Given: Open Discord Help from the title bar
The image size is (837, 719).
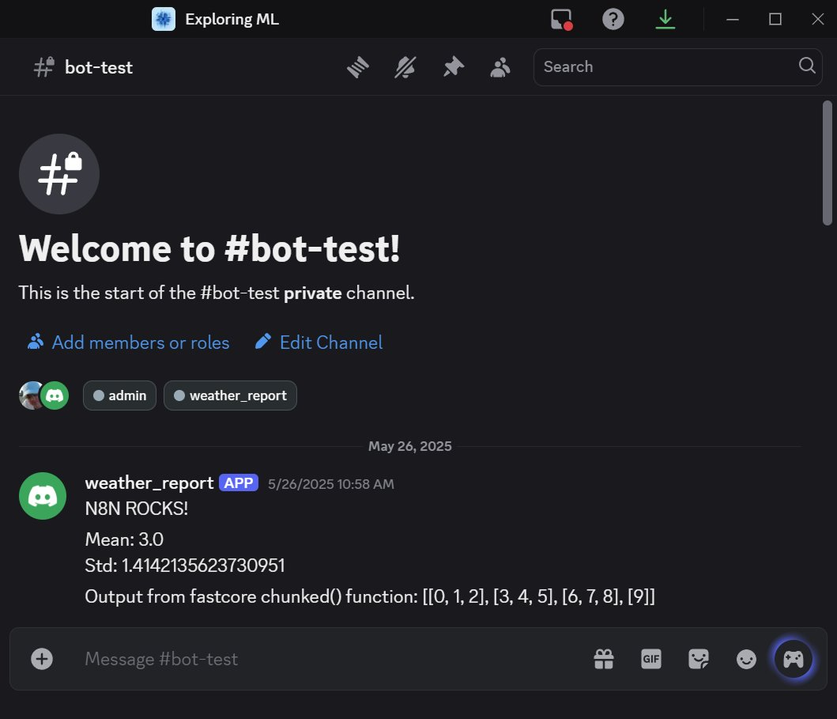Looking at the screenshot, I should 613,18.
